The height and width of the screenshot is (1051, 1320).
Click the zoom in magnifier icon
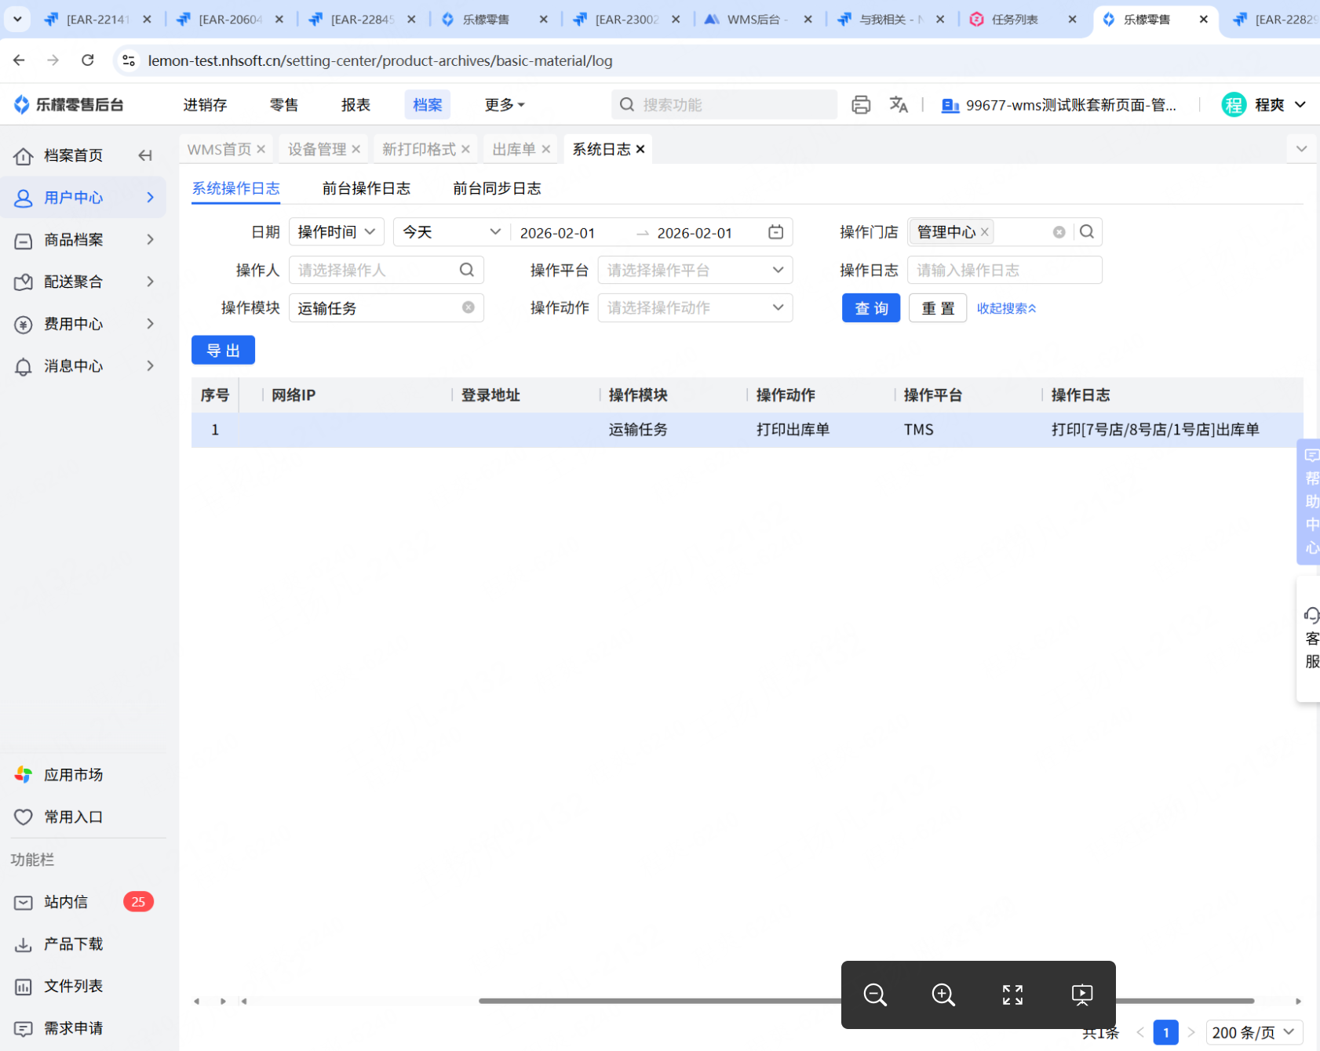(943, 995)
